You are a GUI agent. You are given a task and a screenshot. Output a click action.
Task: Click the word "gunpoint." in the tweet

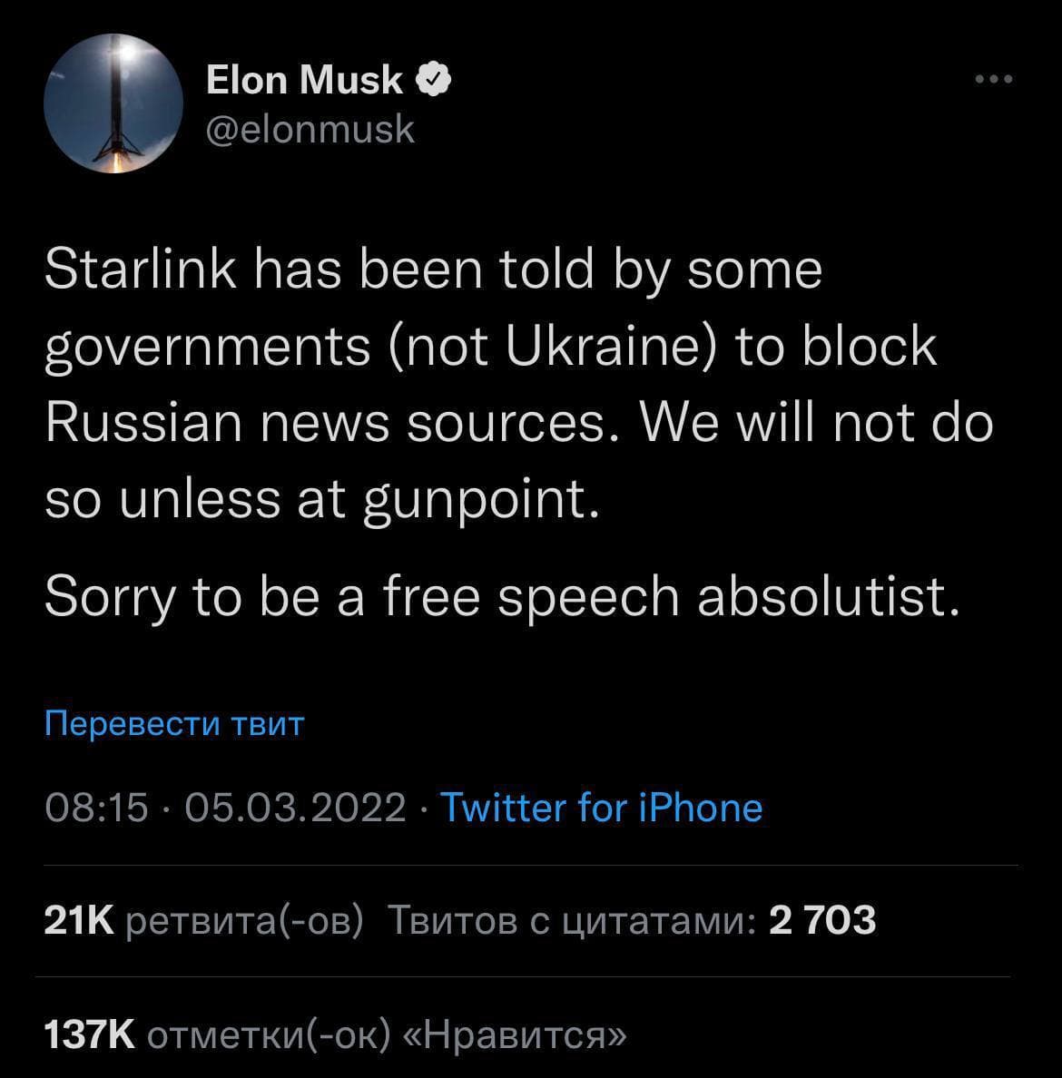pos(480,498)
